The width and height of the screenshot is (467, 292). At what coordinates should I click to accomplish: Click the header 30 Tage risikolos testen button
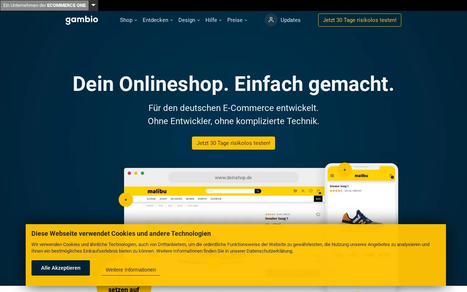[x=360, y=20]
